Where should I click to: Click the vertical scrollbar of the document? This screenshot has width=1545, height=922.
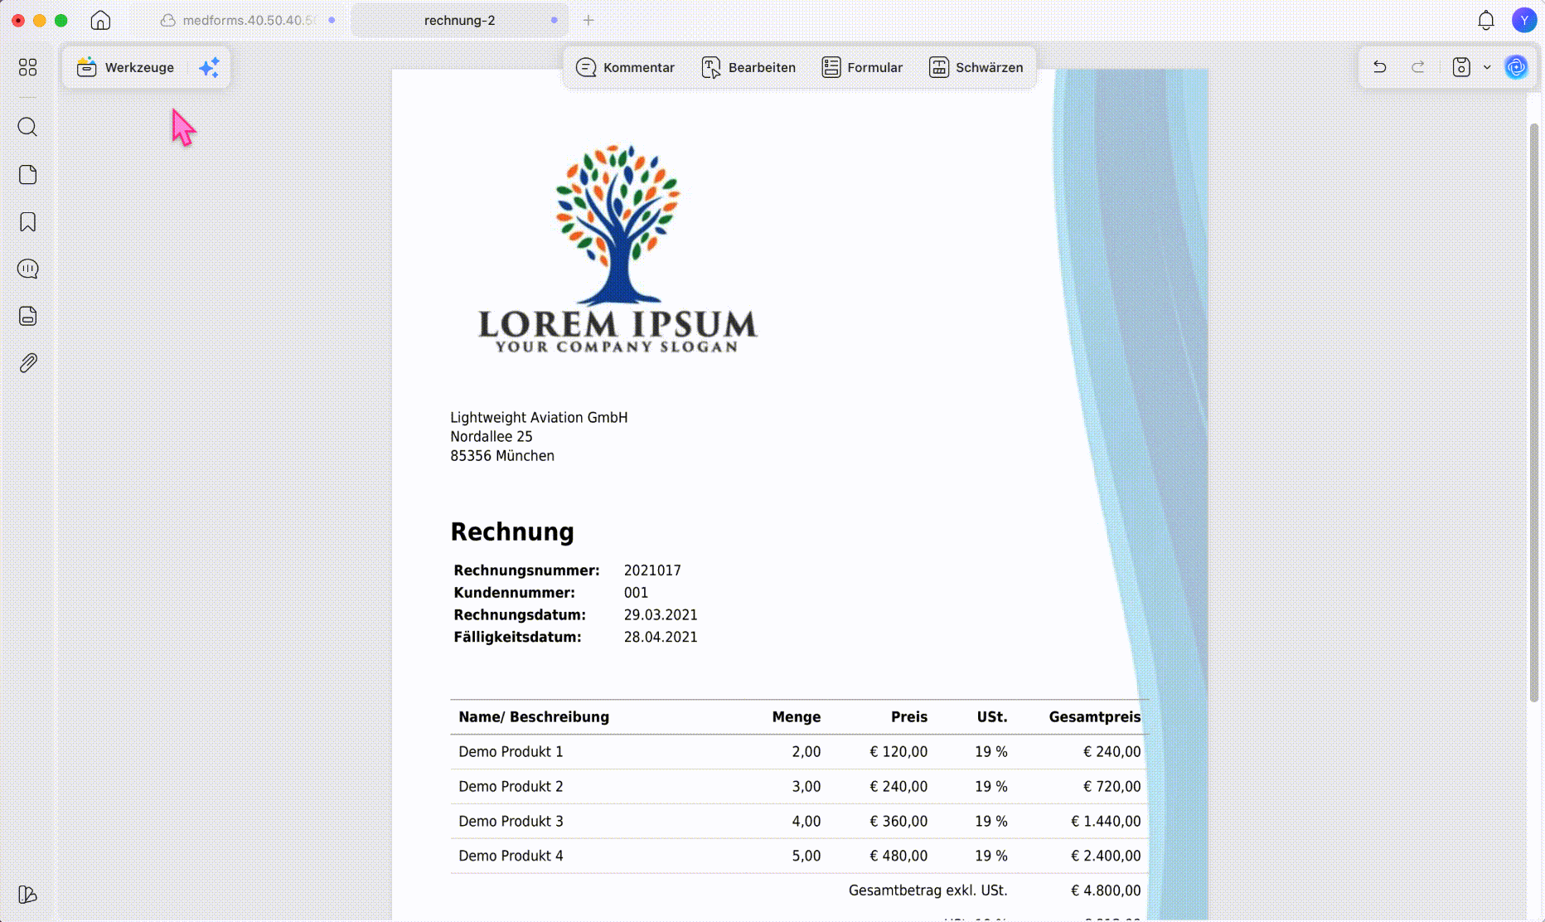click(1534, 412)
